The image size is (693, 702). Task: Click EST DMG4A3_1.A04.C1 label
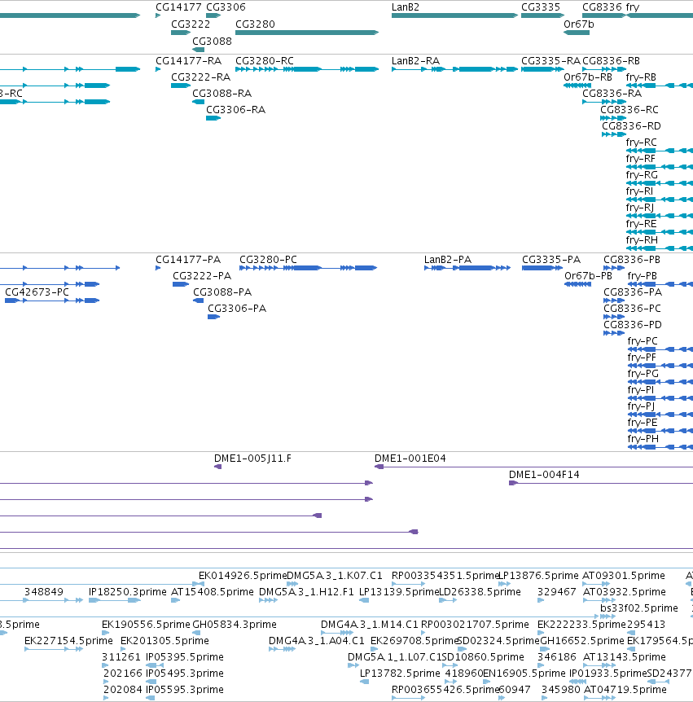(x=317, y=641)
